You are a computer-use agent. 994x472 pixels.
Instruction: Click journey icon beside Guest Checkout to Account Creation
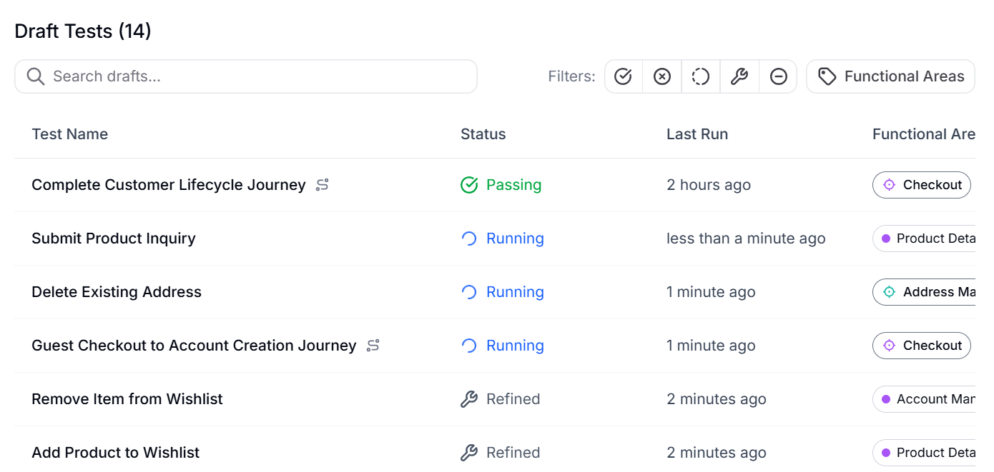point(373,346)
